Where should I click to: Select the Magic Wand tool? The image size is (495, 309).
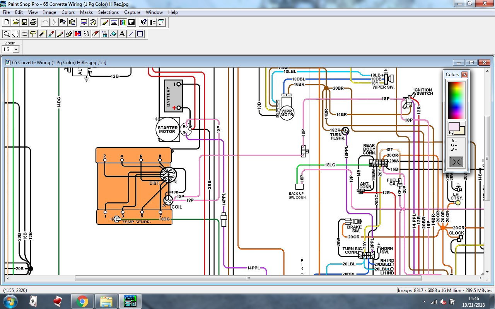pos(42,34)
